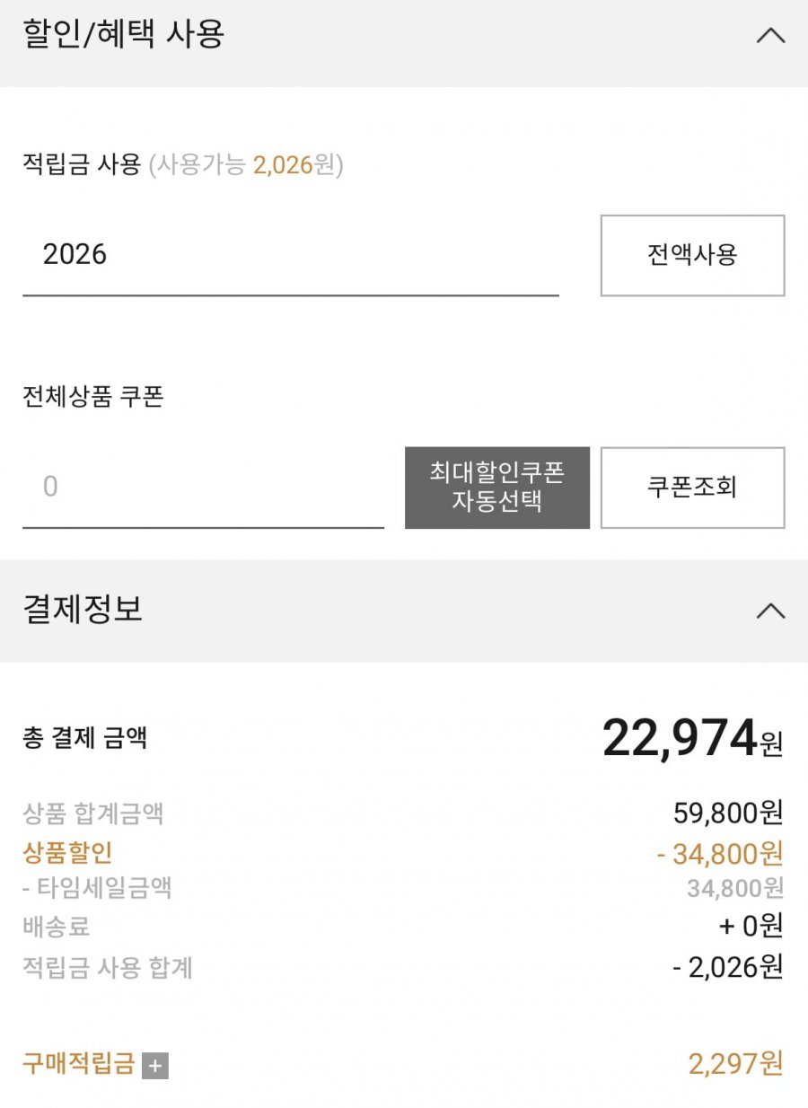
Task: Tap the 할인/혜택 사용 header title
Action: pyautogui.click(x=123, y=35)
